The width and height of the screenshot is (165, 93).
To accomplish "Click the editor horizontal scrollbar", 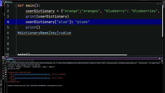I will point(72,55).
